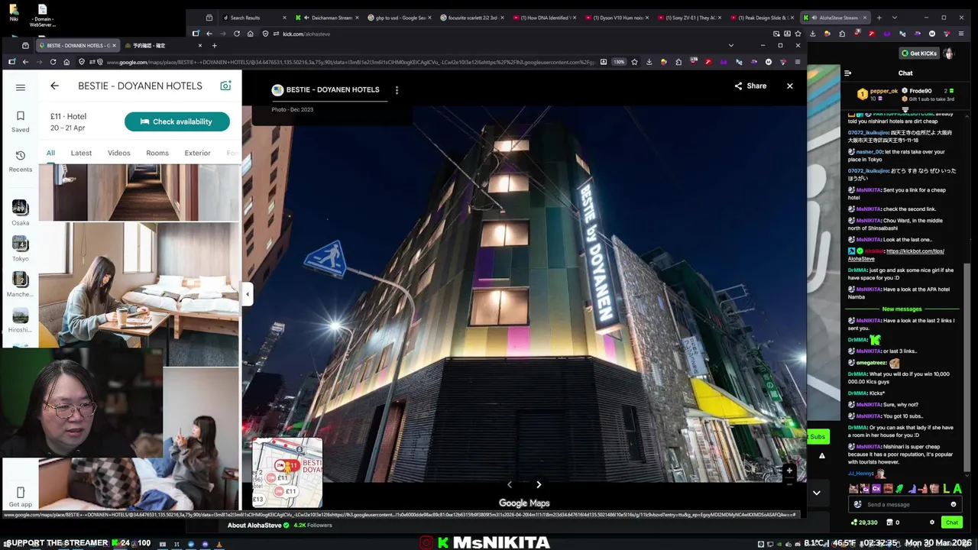Open Domain WebServer desktop file
Viewport: 978px width, 550px height.
tap(42, 16)
